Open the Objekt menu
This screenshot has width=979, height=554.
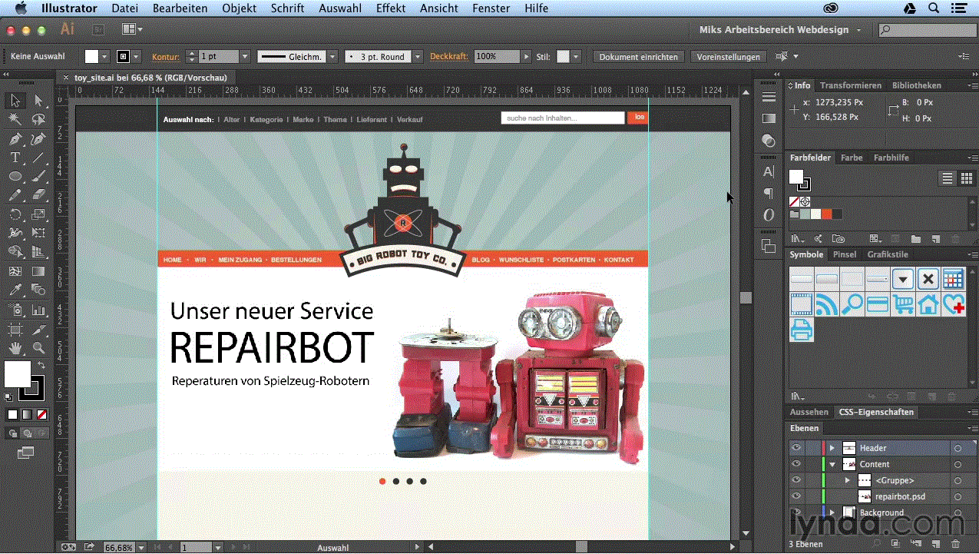click(240, 8)
